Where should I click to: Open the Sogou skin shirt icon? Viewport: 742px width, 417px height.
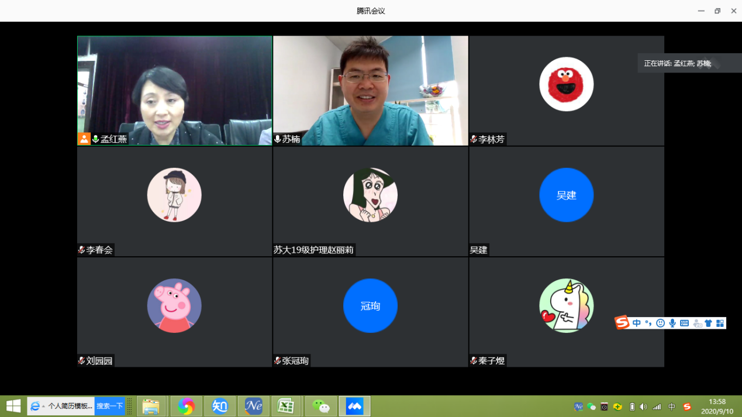click(708, 323)
